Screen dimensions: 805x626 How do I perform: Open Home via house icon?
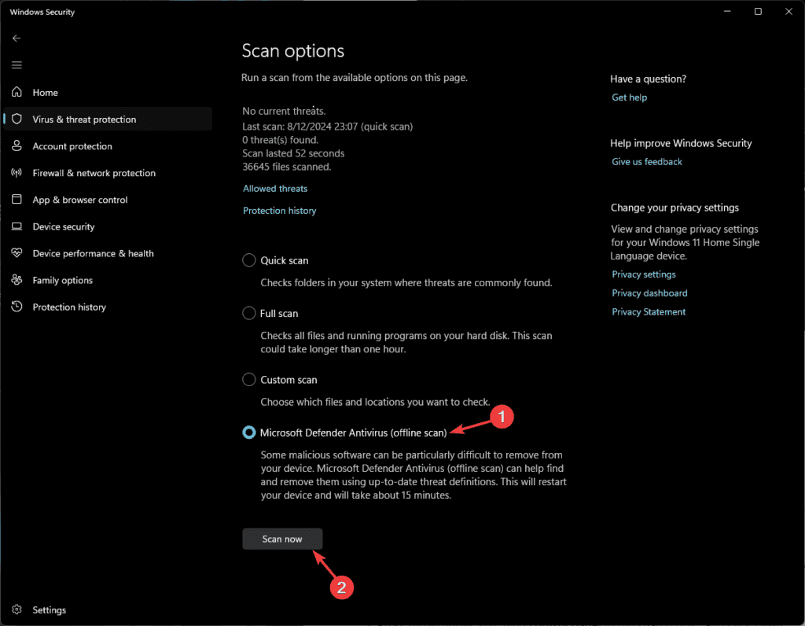click(17, 92)
